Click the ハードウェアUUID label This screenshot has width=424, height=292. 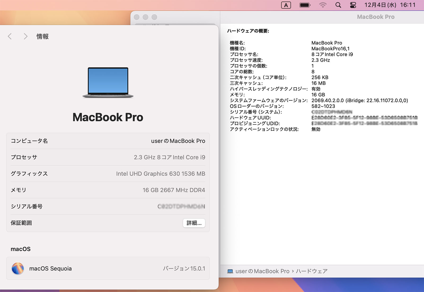[250, 118]
